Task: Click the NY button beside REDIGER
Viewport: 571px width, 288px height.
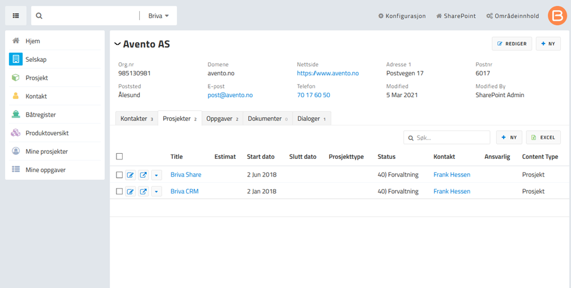Action: click(x=548, y=44)
